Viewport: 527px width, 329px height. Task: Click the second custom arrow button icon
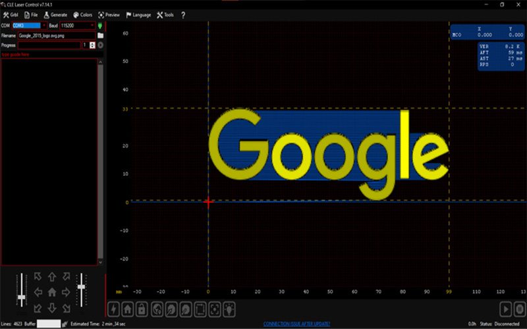[186, 309]
